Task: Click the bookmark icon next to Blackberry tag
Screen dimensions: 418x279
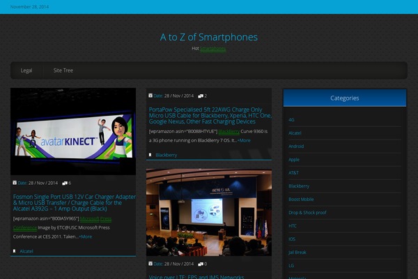Action: 150,155
